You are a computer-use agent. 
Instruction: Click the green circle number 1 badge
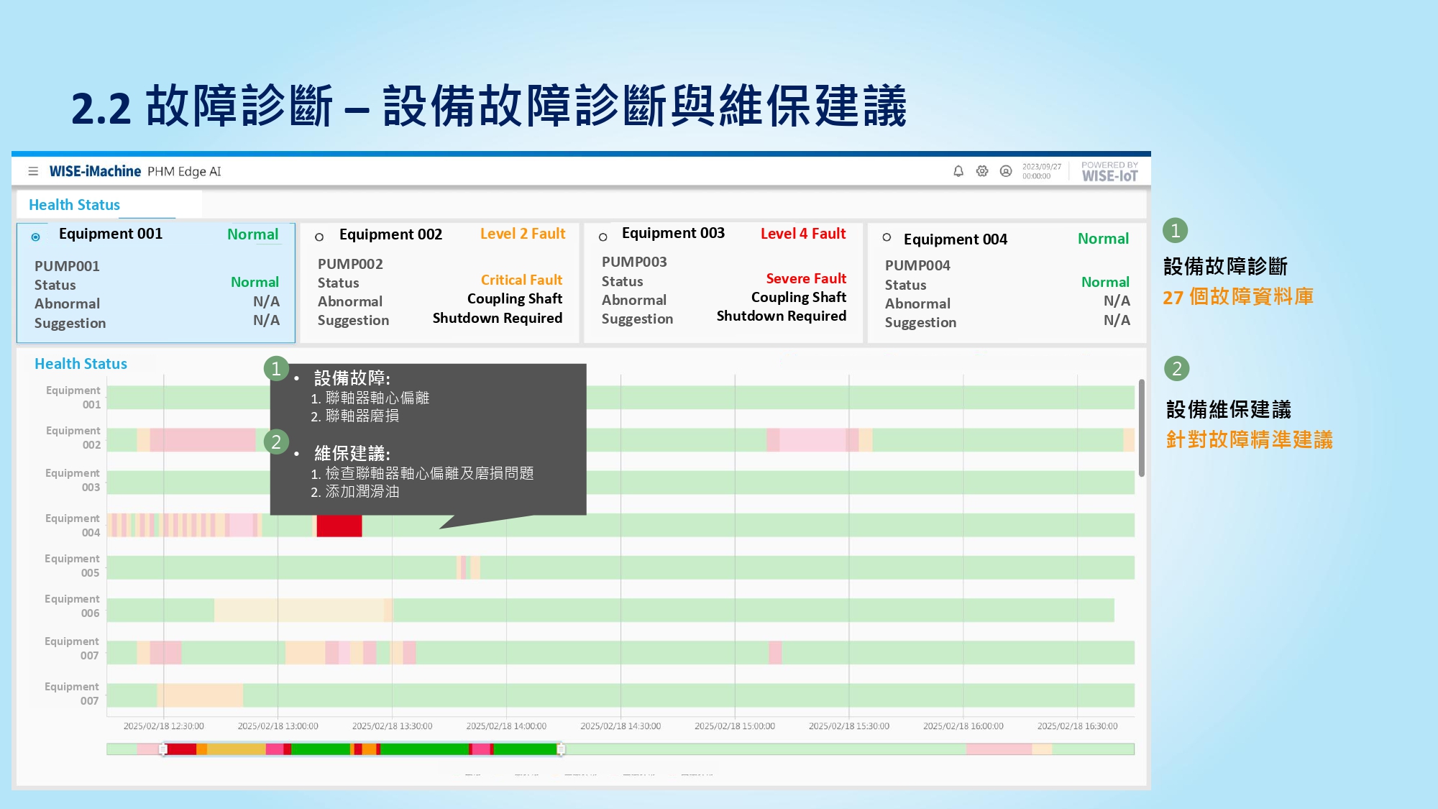(1175, 231)
